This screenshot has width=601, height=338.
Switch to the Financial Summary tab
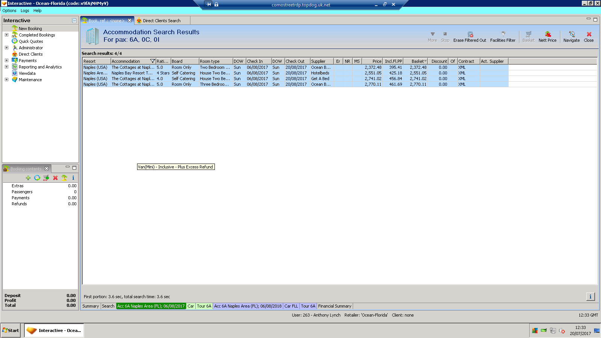click(335, 306)
